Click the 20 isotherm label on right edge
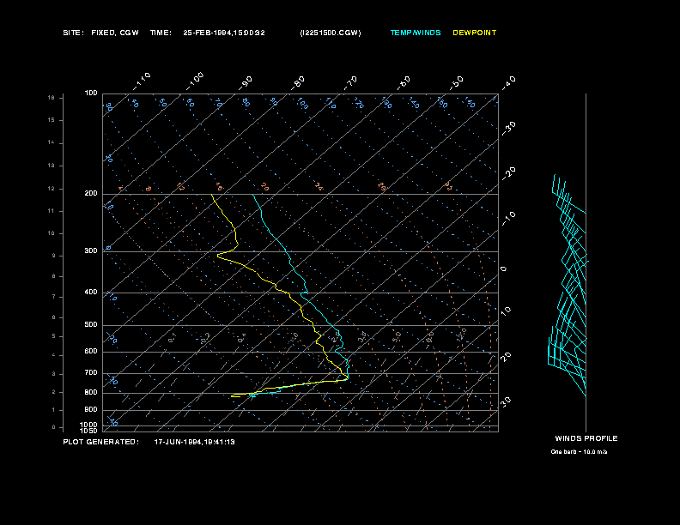The width and height of the screenshot is (680, 525). [506, 357]
